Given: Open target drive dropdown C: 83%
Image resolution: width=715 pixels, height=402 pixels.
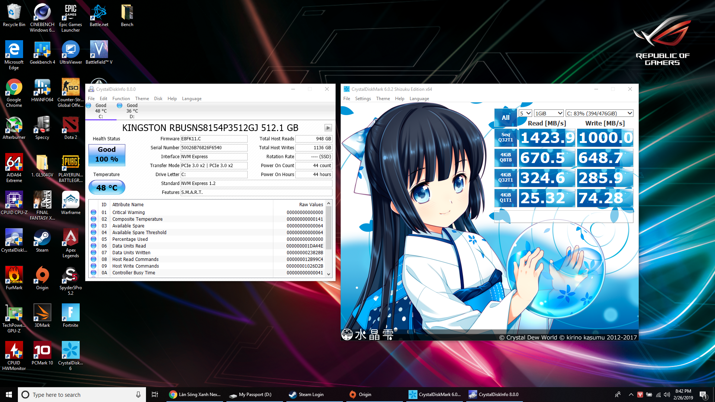Looking at the screenshot, I should [599, 113].
